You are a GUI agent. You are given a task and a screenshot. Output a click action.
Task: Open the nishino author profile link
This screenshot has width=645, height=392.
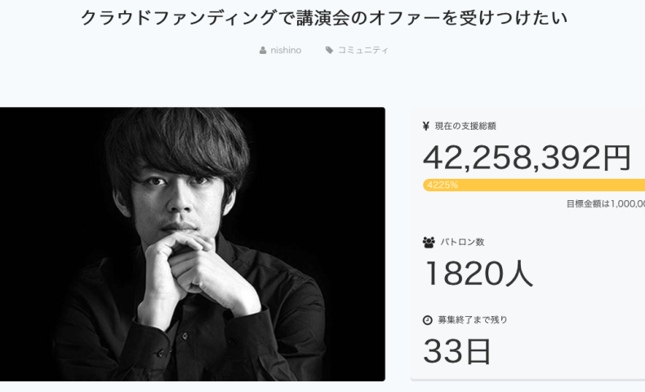coord(286,51)
